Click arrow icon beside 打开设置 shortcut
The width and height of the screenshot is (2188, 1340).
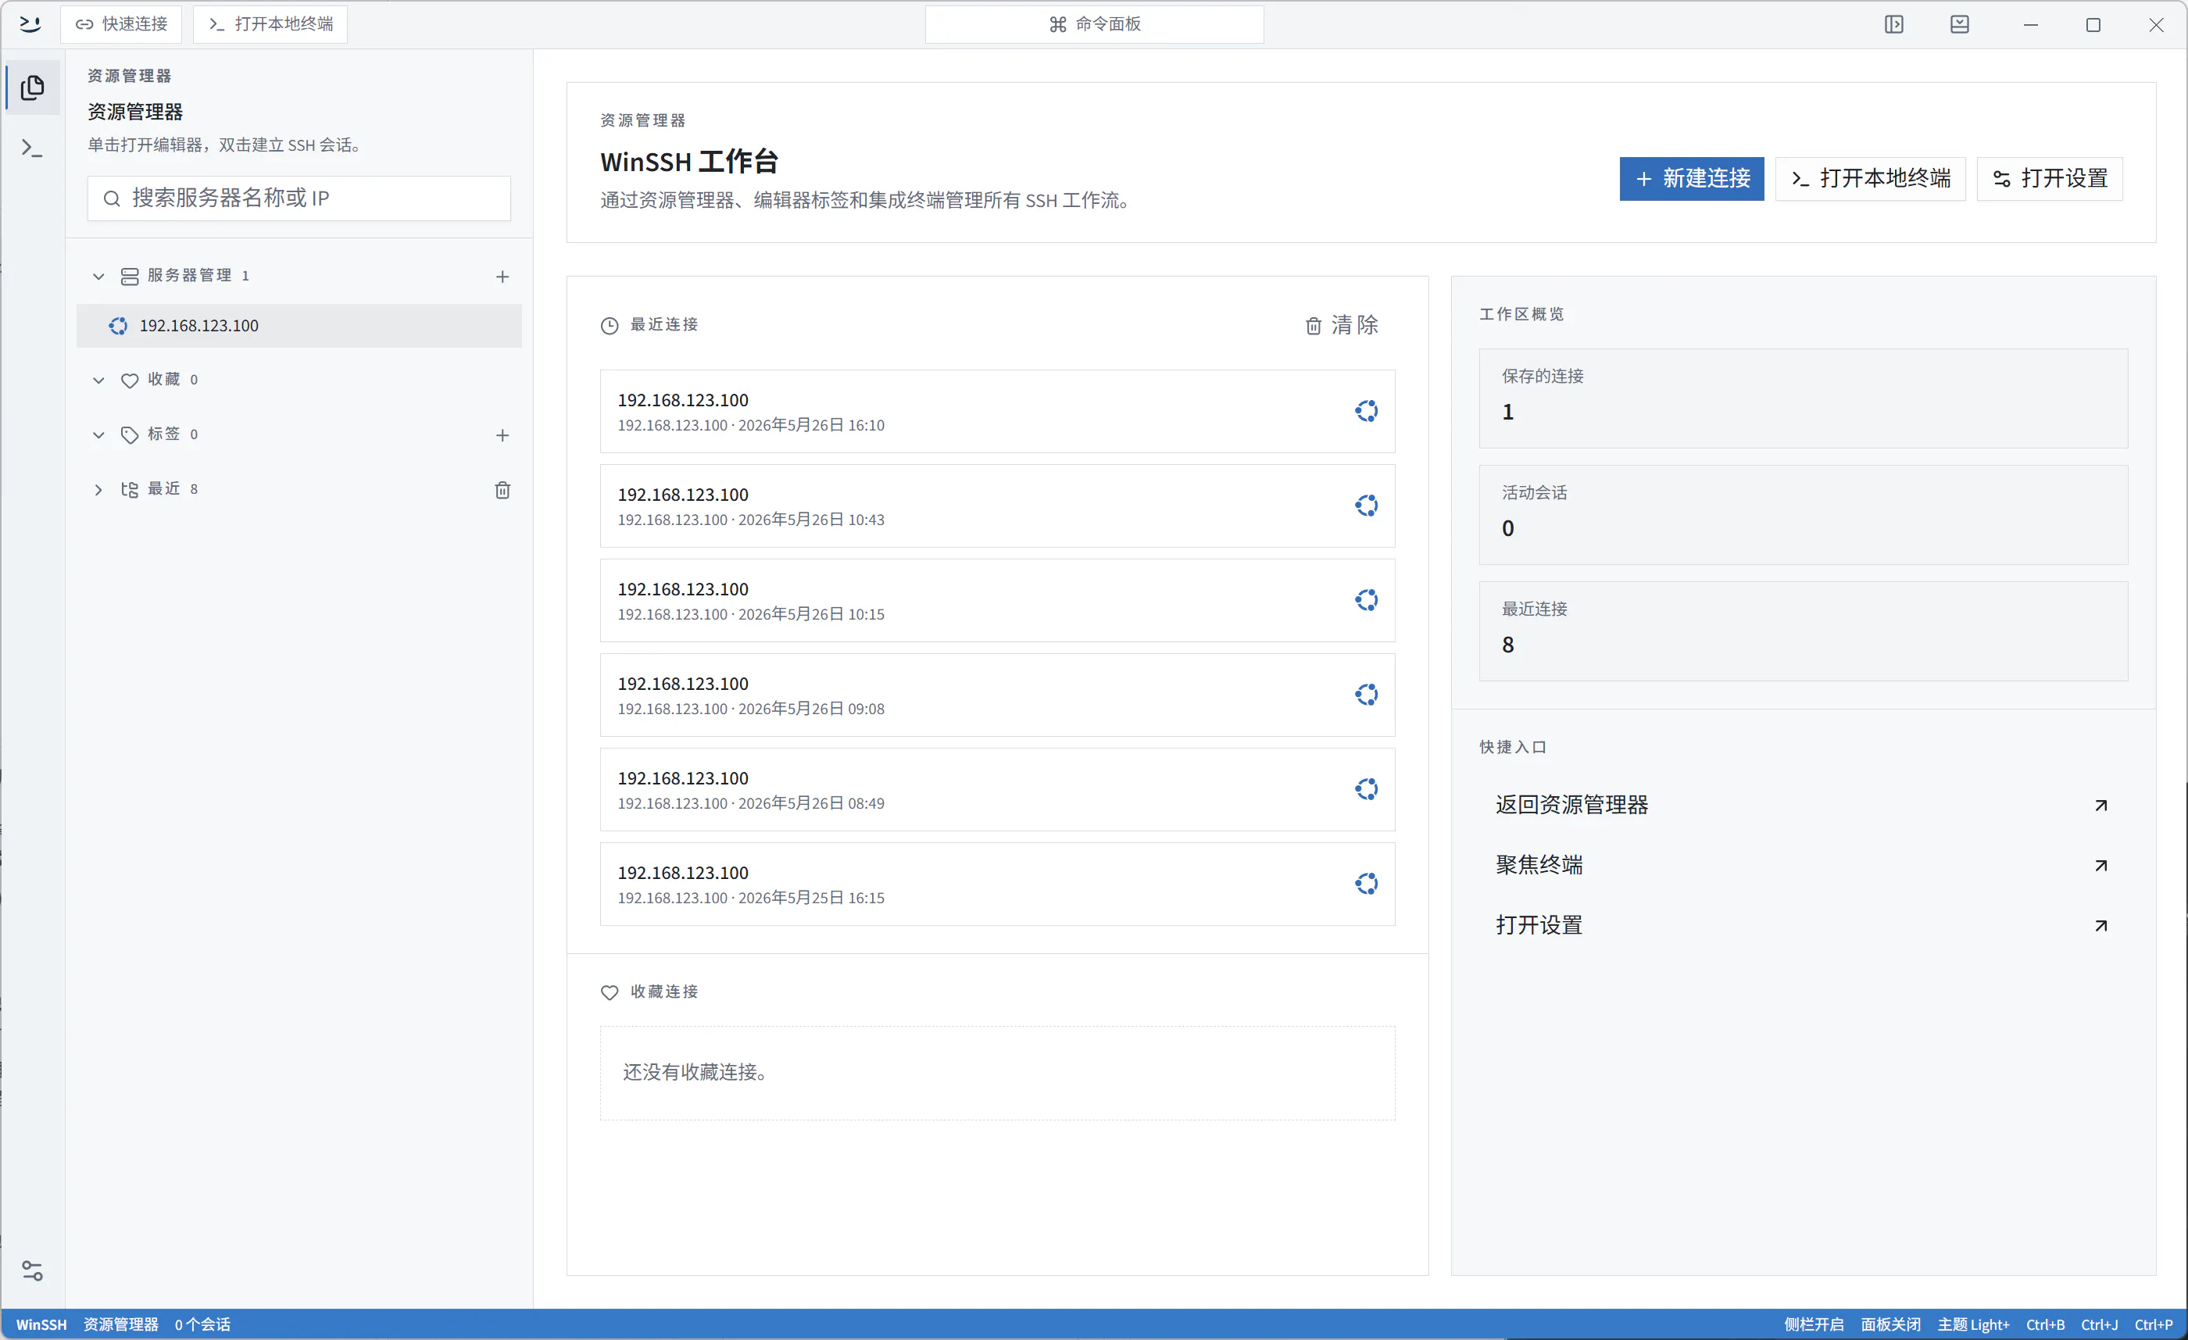point(2100,925)
